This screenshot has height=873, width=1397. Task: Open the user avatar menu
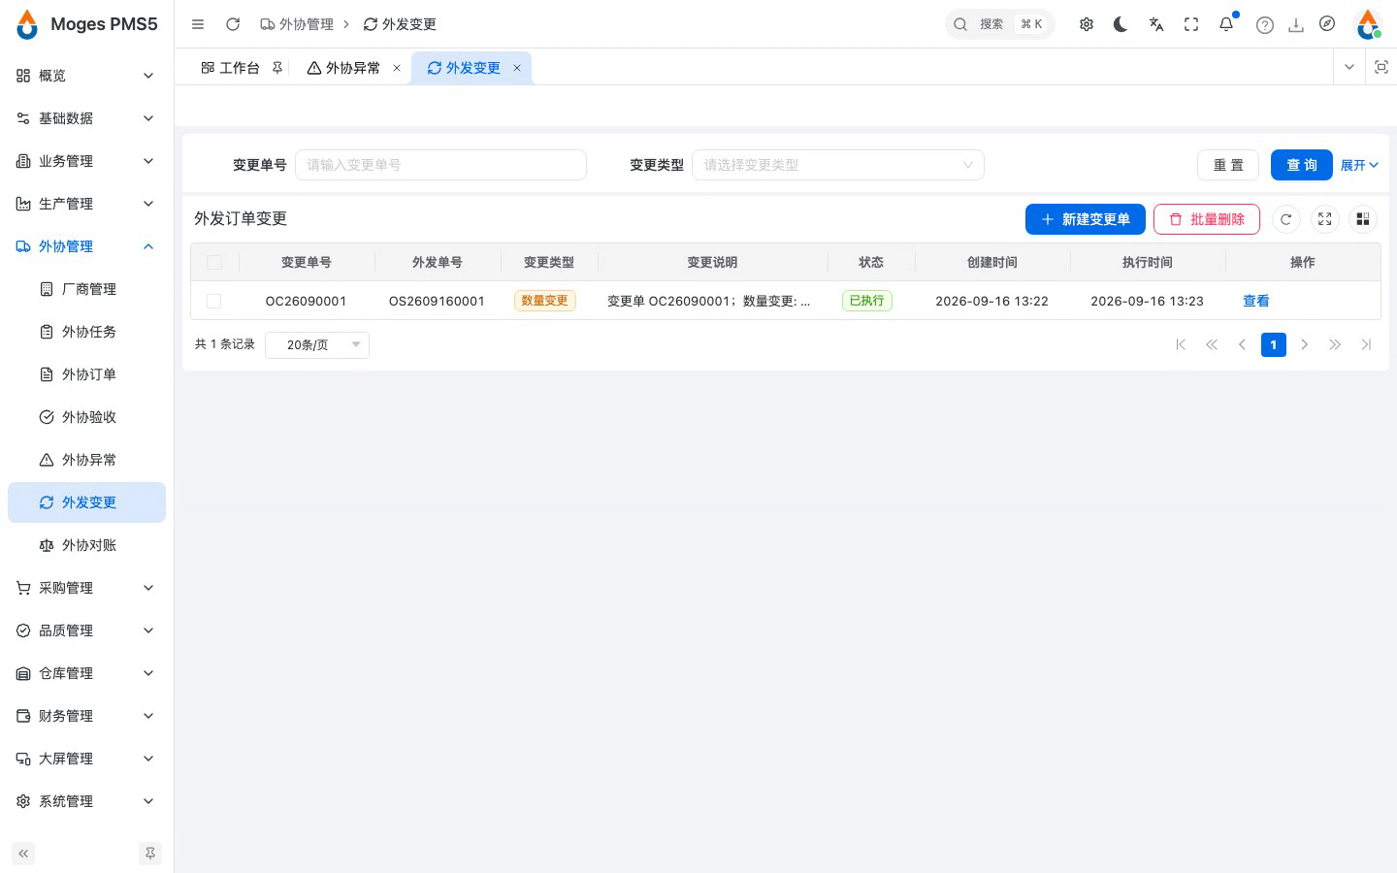coord(1368,24)
